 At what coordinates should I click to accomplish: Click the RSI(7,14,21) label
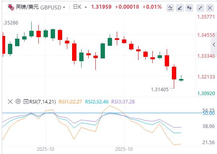tap(42, 102)
